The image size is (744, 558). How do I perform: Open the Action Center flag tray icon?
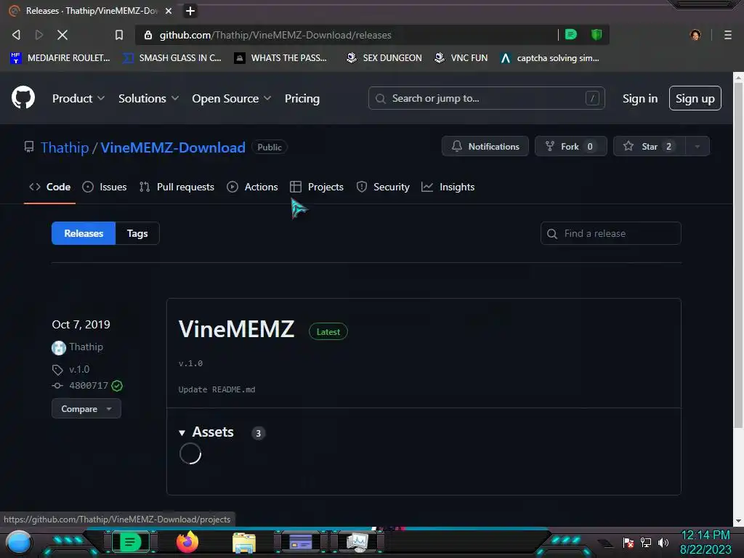click(x=628, y=542)
